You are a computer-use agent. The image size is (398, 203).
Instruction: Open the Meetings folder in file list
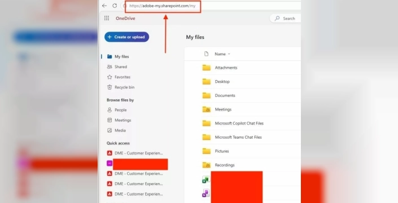223,109
